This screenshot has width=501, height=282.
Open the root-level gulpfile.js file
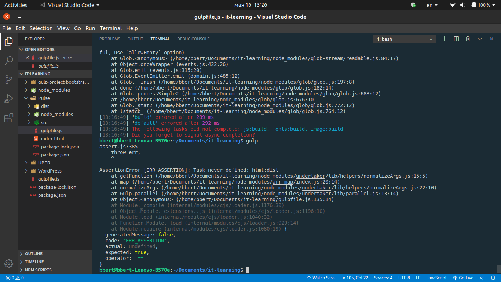coord(55,179)
